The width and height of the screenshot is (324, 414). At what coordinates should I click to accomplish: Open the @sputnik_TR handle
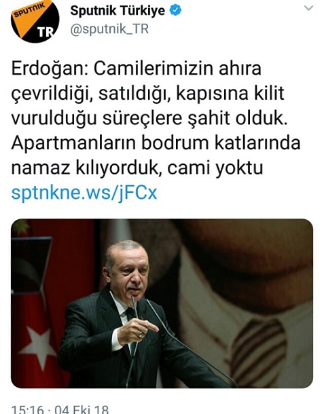click(x=109, y=29)
